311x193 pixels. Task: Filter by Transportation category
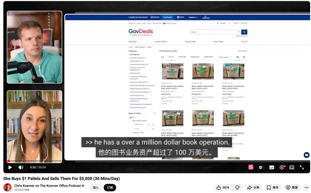137,61
